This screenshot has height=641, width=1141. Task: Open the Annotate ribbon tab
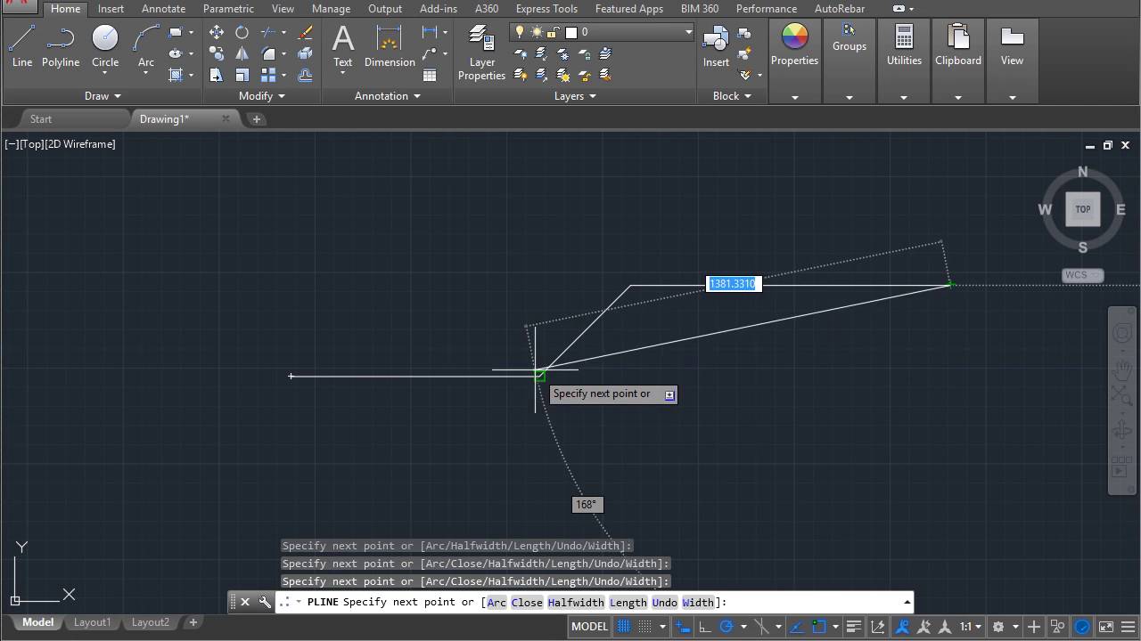click(x=163, y=9)
